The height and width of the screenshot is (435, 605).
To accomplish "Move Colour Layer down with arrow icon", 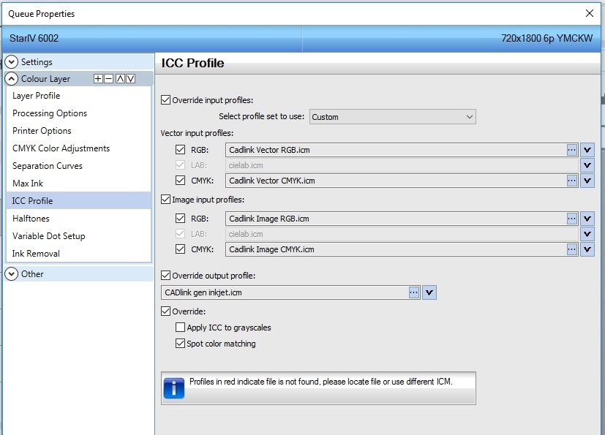I will coord(131,79).
